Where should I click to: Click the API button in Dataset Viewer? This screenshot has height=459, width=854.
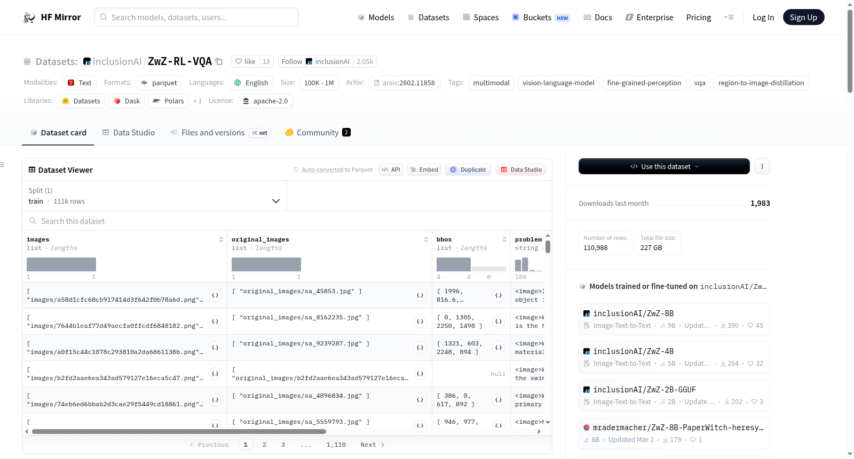click(x=391, y=170)
